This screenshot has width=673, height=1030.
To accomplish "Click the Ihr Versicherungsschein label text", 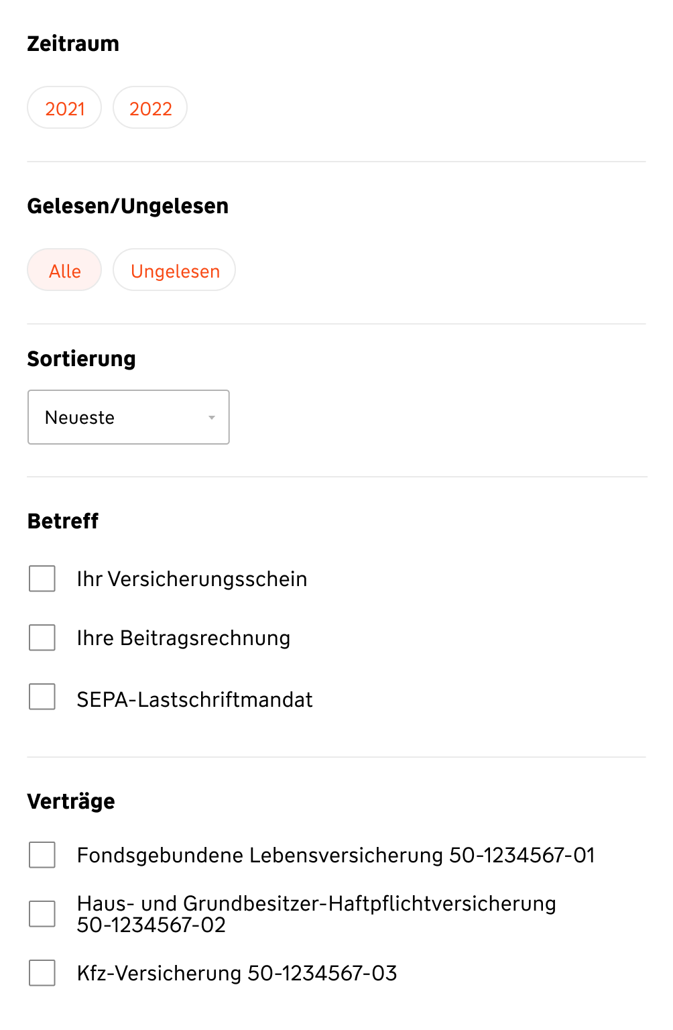I will [192, 579].
